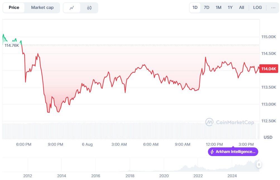The image size is (280, 180).
Task: Click 2018 on the history timeline
Action: (130, 176)
